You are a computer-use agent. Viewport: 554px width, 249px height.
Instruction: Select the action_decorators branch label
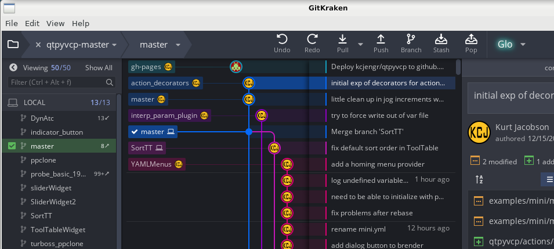pyautogui.click(x=165, y=83)
